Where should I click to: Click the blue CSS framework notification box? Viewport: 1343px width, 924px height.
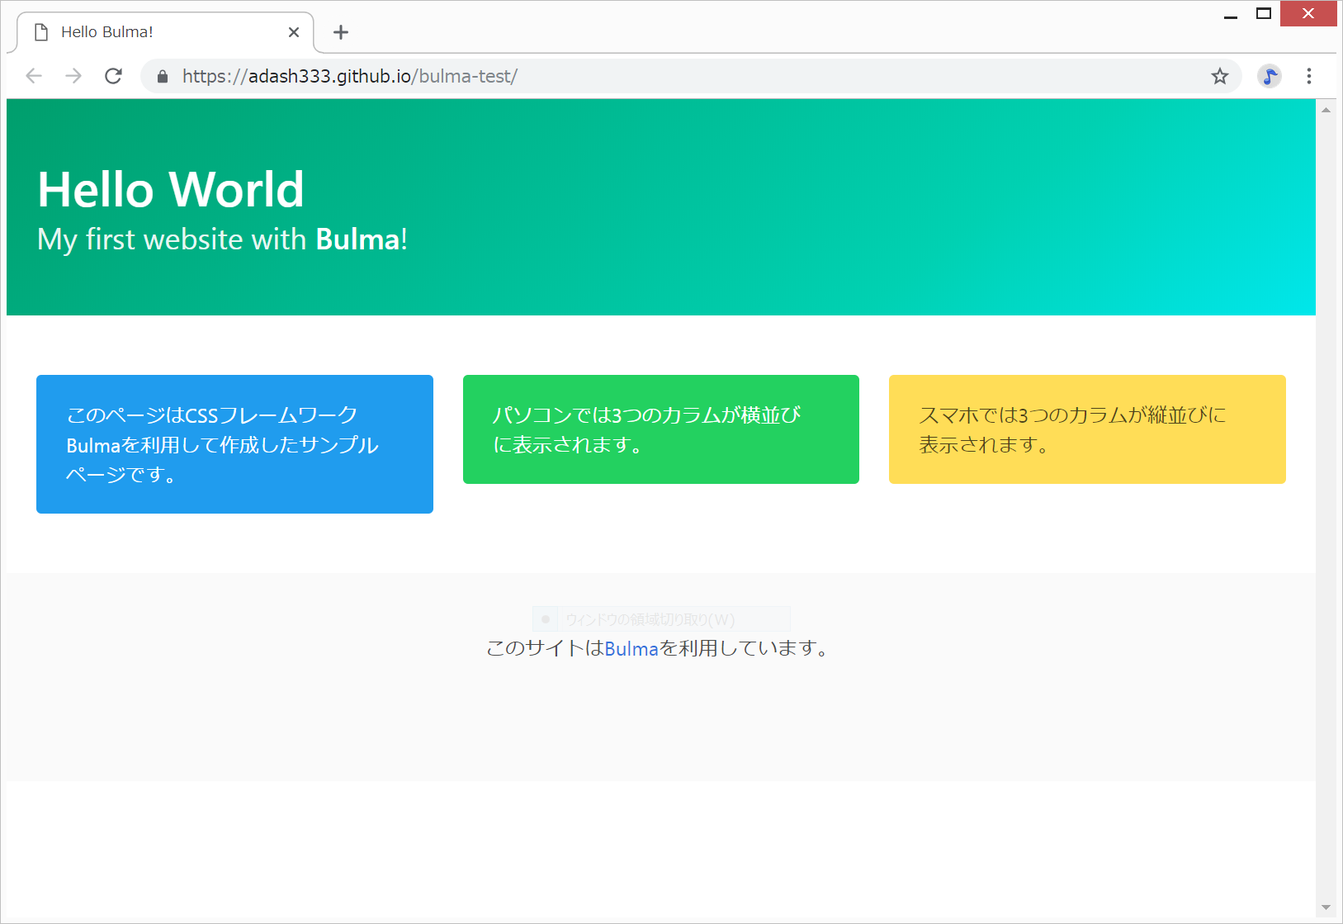234,444
